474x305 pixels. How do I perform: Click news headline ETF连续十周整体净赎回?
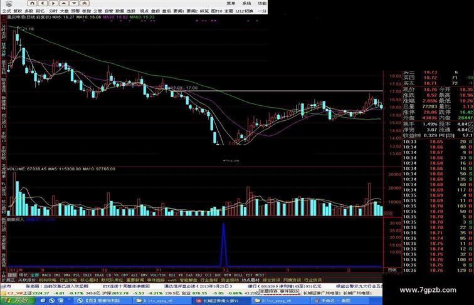(127, 286)
